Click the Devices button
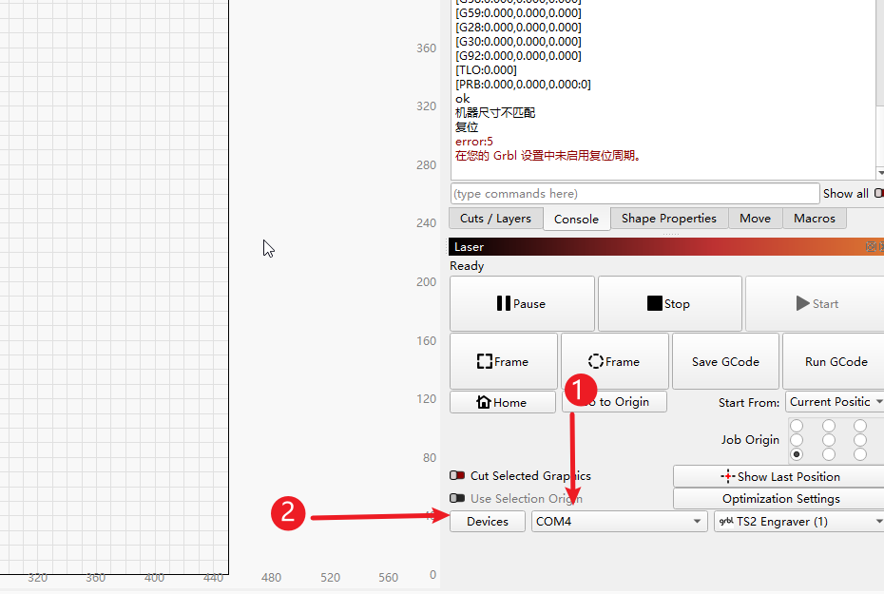 point(487,521)
